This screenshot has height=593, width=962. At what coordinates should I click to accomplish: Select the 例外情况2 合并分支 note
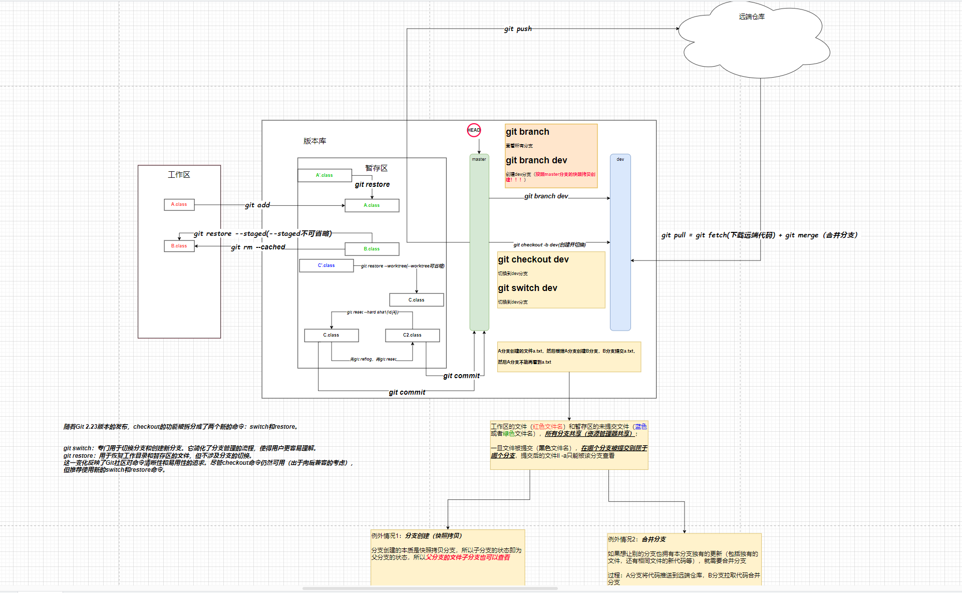tap(684, 559)
